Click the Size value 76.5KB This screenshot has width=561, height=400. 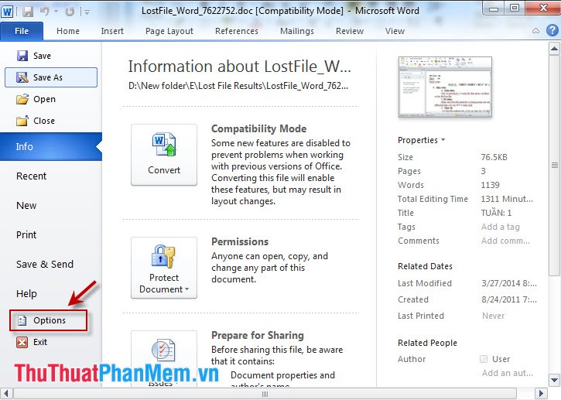494,157
